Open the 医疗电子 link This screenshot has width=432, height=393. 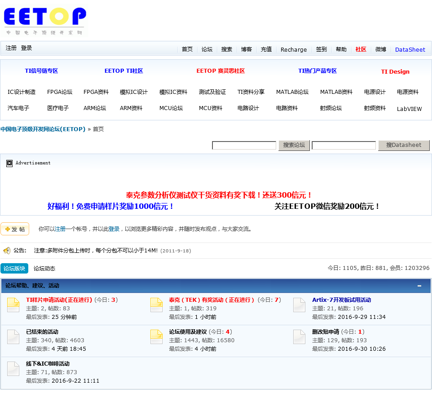pyautogui.click(x=58, y=108)
